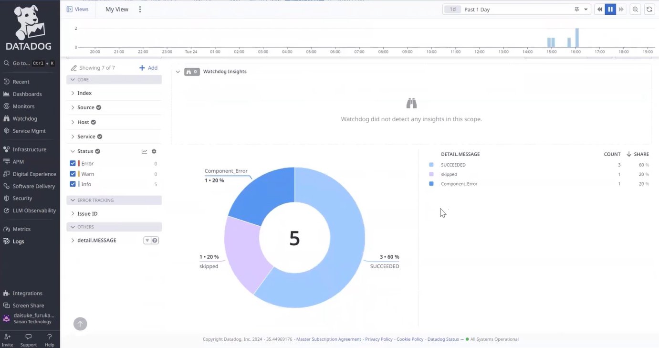Click the Metrics sidebar icon
This screenshot has width=659, height=348.
(x=6, y=229)
